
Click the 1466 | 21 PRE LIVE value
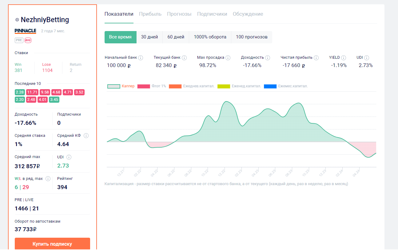[x=27, y=208]
